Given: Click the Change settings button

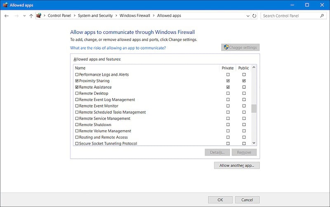Looking at the screenshot, I should point(240,47).
